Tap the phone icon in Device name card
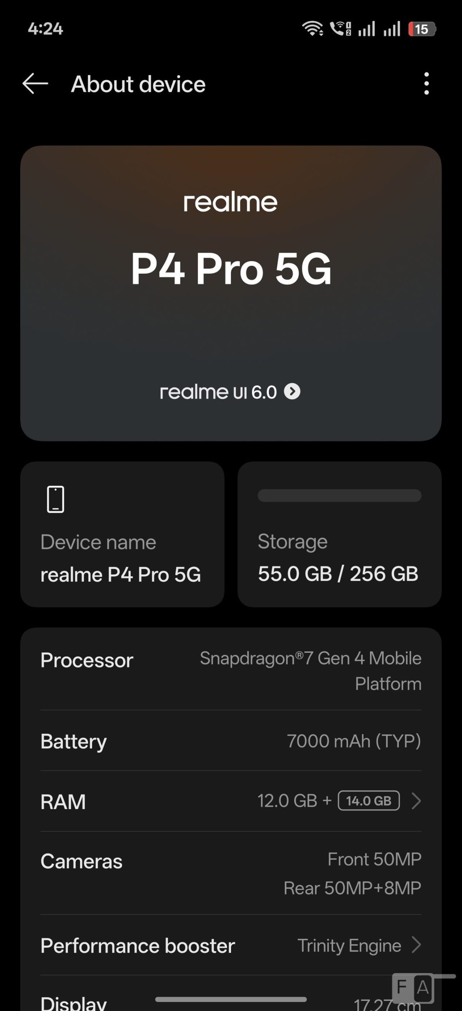Image resolution: width=462 pixels, height=1011 pixels. tap(56, 499)
